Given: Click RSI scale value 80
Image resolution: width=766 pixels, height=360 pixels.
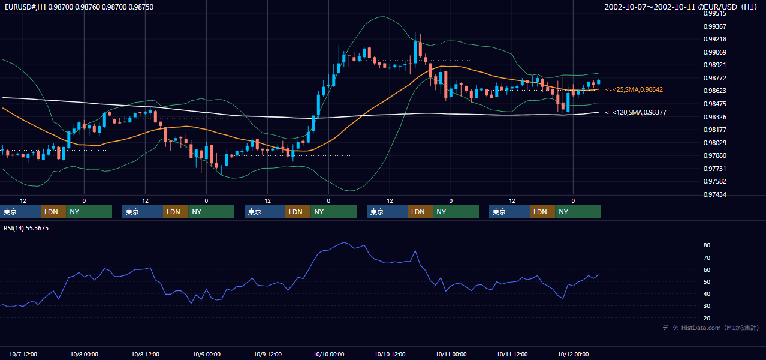Looking at the screenshot, I should 707,245.
